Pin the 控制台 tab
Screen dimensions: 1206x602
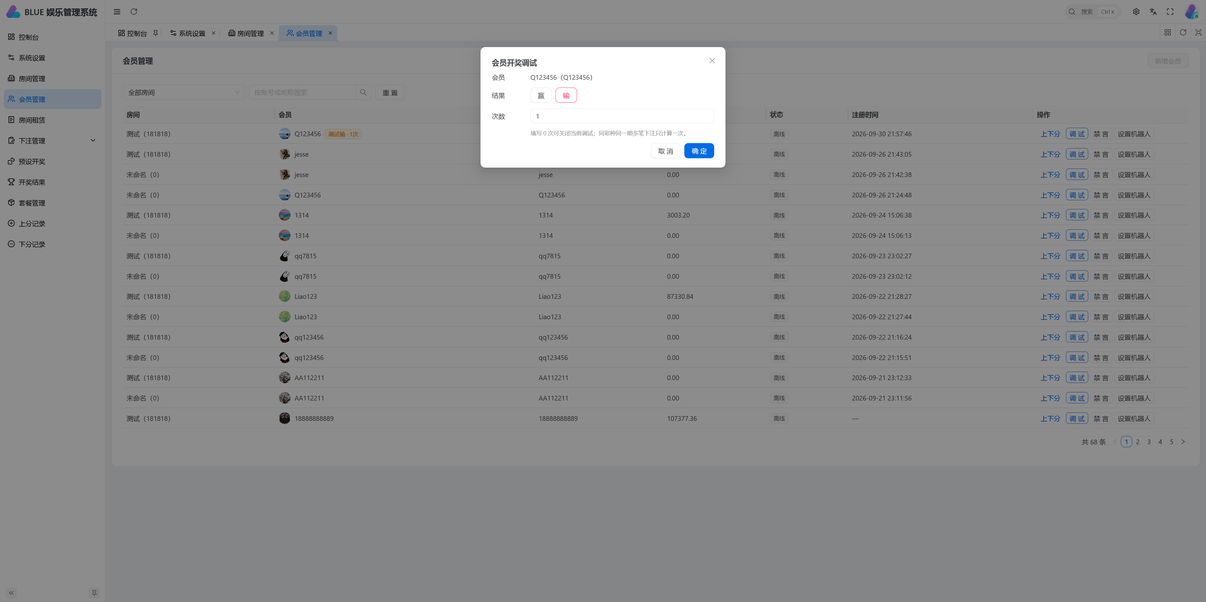click(155, 33)
